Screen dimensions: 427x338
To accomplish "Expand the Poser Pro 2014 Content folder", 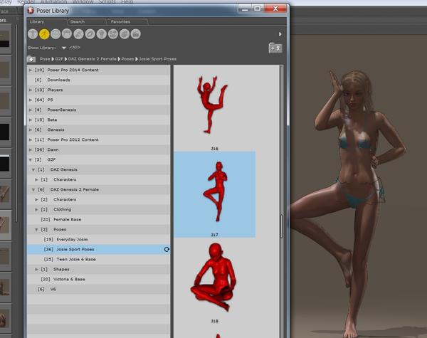I will tap(30, 70).
